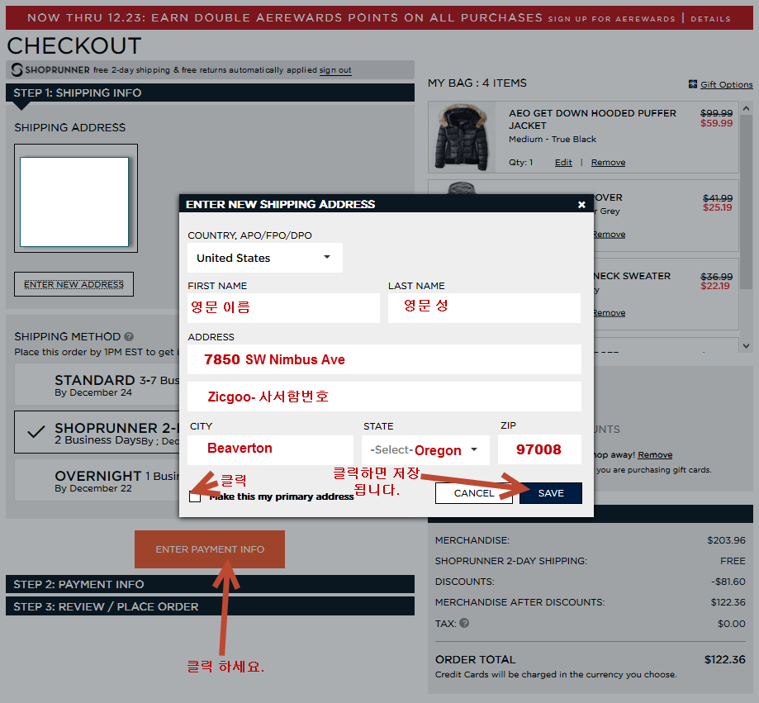Click the ShopRunner logo icon

tap(17, 69)
